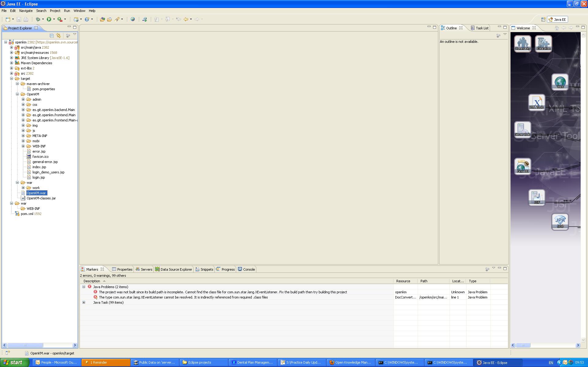Launch the Debug bug icon
This screenshot has height=367, width=588.
pyautogui.click(x=38, y=19)
